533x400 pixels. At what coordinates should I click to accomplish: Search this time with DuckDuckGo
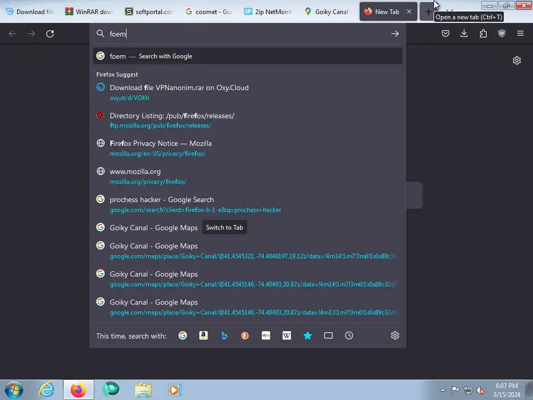[245, 336]
